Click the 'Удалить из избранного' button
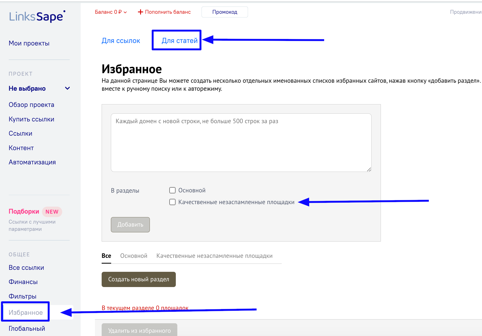The width and height of the screenshot is (482, 336). (x=139, y=331)
